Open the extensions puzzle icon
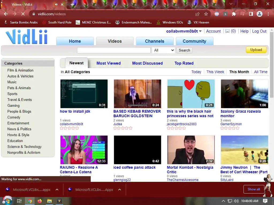 [x=234, y=14]
